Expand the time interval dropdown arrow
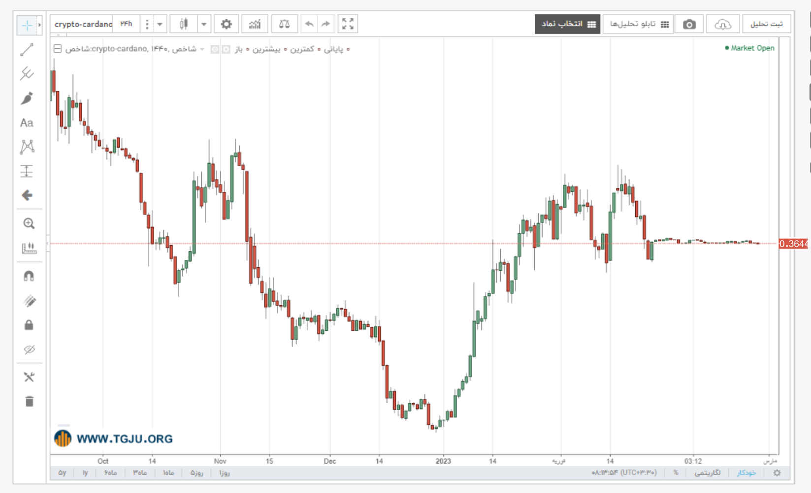Image resolution: width=811 pixels, height=493 pixels. click(160, 24)
